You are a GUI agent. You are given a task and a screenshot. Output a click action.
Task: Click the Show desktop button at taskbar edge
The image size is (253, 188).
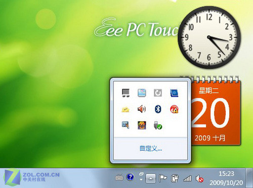(x=249, y=178)
